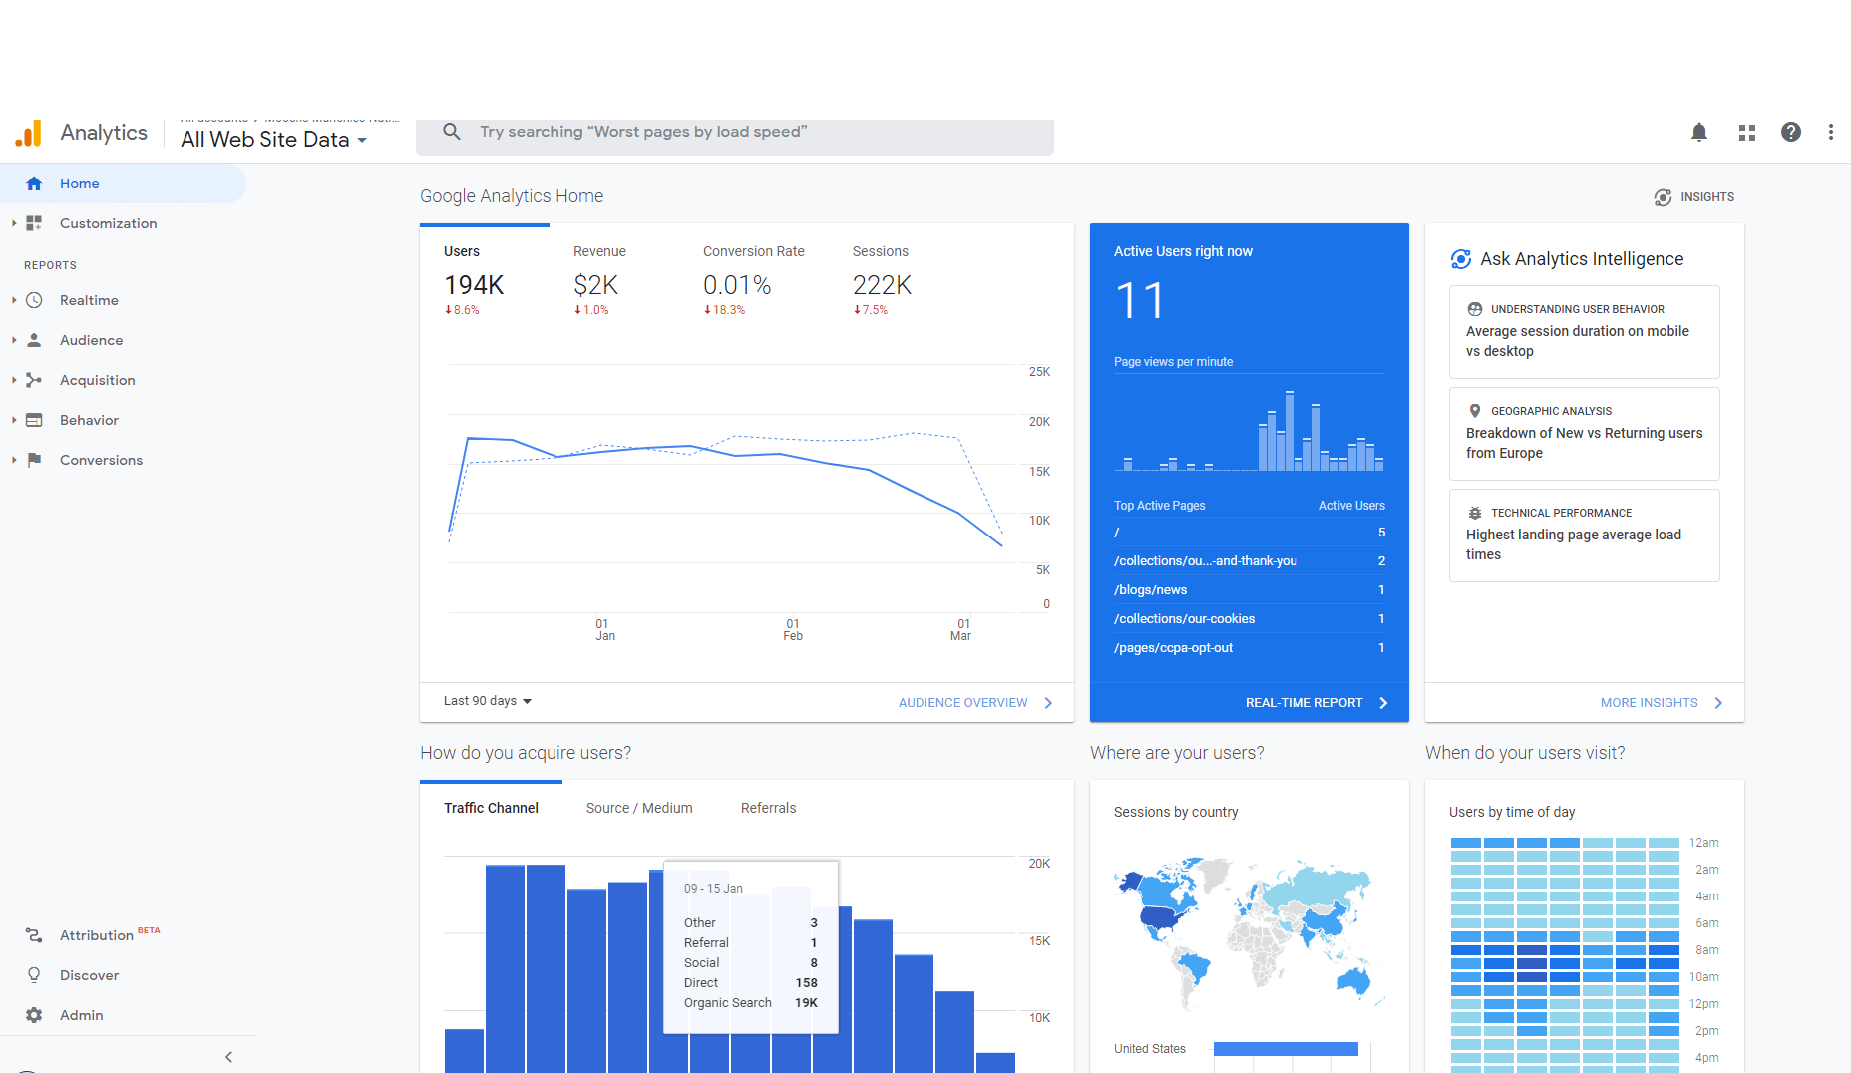The image size is (1851, 1073).
Task: Click the Ask Analytics Intelligence icon
Action: tap(1461, 259)
